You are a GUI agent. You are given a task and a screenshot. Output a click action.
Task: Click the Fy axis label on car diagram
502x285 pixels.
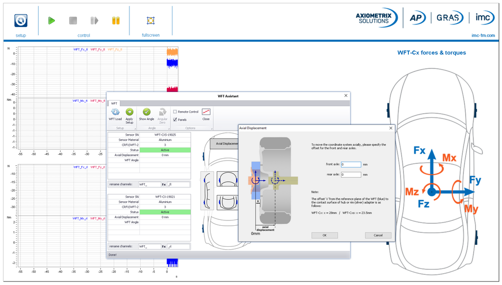tap(475, 180)
